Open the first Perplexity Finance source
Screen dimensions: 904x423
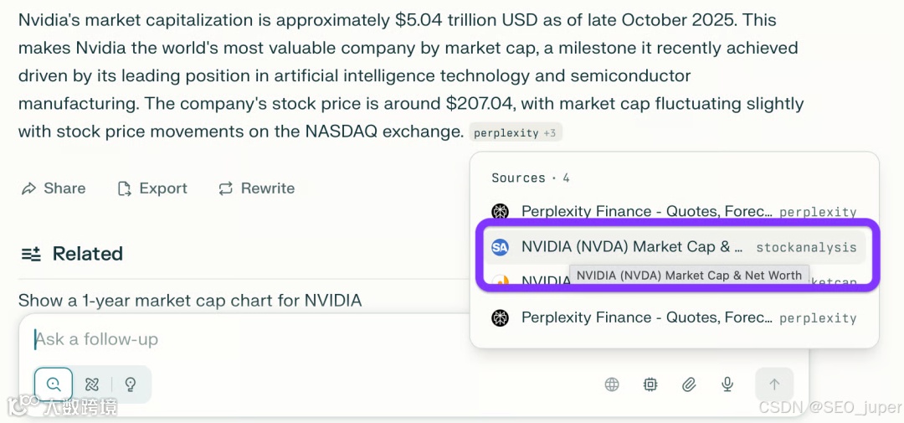click(x=643, y=211)
